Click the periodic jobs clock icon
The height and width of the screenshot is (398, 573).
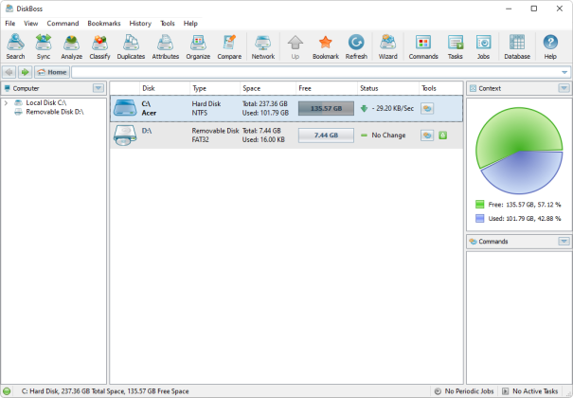(x=438, y=391)
